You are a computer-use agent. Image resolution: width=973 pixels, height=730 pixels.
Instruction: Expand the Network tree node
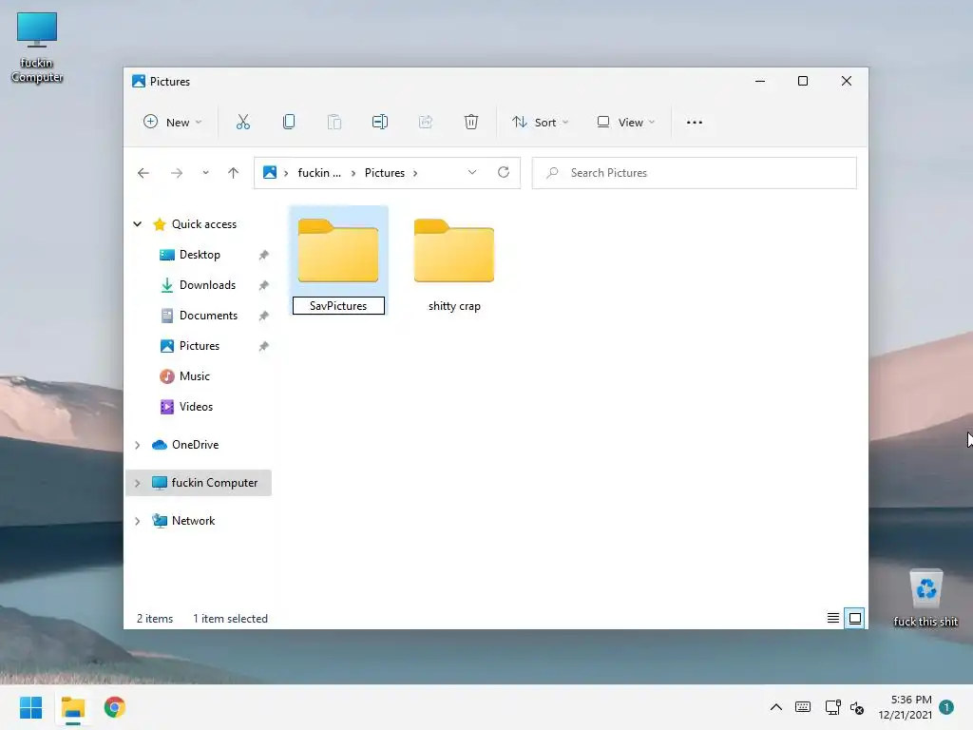tap(137, 521)
